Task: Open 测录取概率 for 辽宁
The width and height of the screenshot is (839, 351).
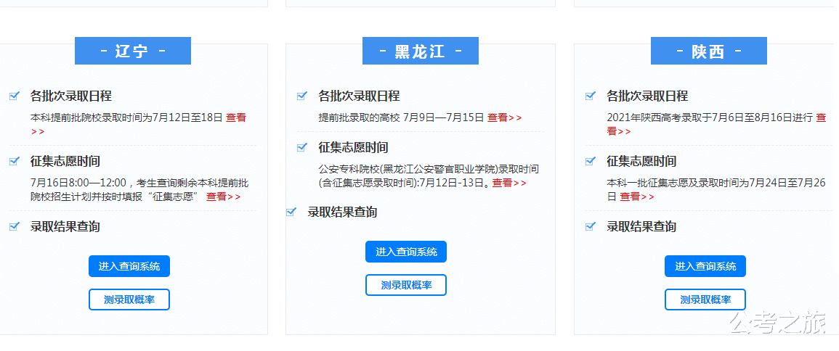Action: click(129, 300)
